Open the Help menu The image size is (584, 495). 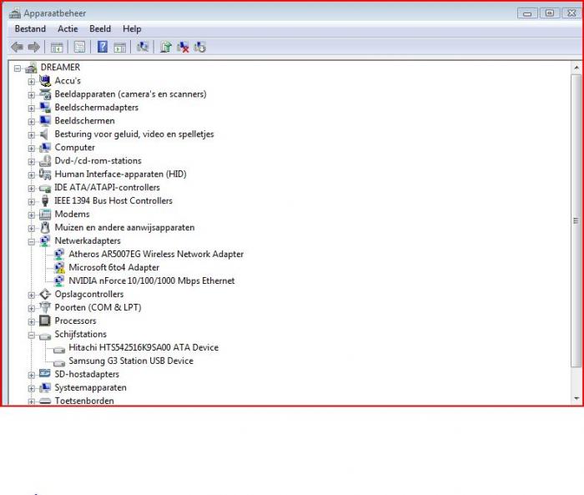132,29
